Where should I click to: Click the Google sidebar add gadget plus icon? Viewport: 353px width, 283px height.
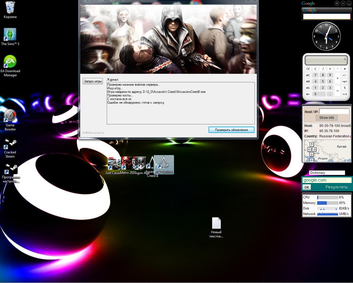(337, 3)
